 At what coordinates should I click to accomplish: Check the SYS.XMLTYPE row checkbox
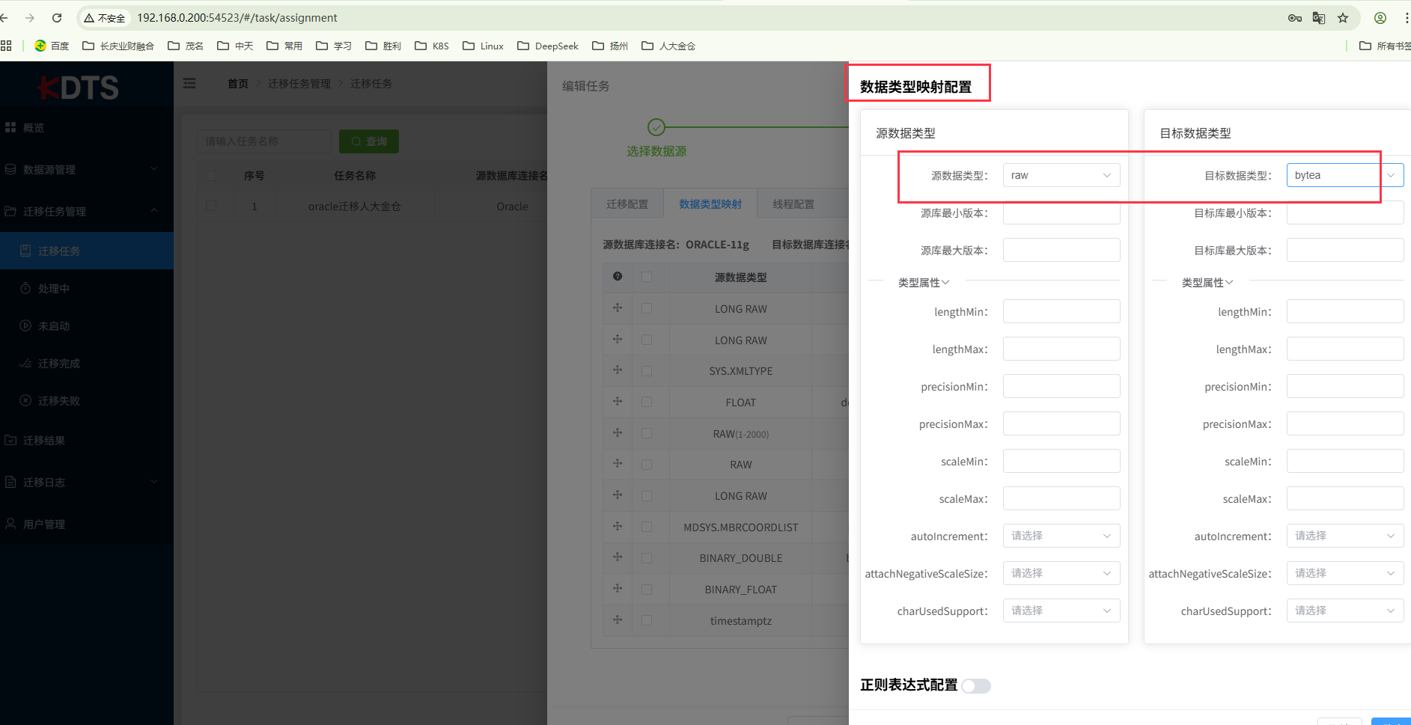click(647, 371)
